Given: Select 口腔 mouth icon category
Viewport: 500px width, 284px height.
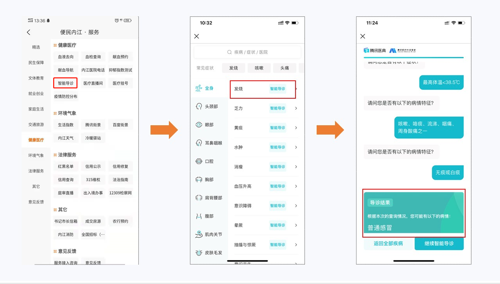Looking at the screenshot, I should coord(199,161).
